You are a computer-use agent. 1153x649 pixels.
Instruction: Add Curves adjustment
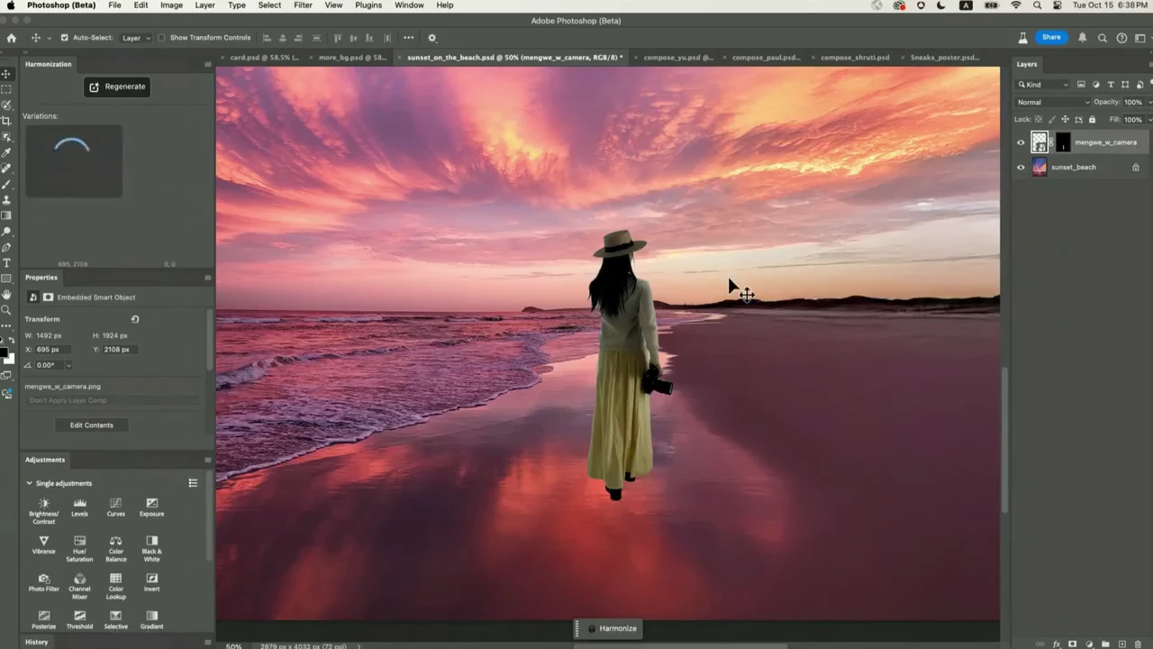[x=115, y=507]
